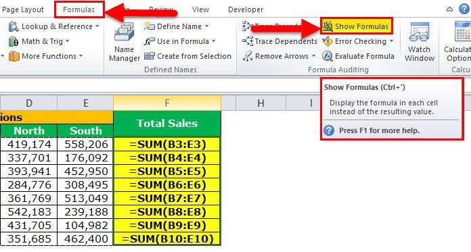
Task: Click cell with value 542,183
Action: pos(29,211)
